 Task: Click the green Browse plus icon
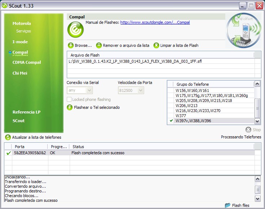tap(71, 45)
